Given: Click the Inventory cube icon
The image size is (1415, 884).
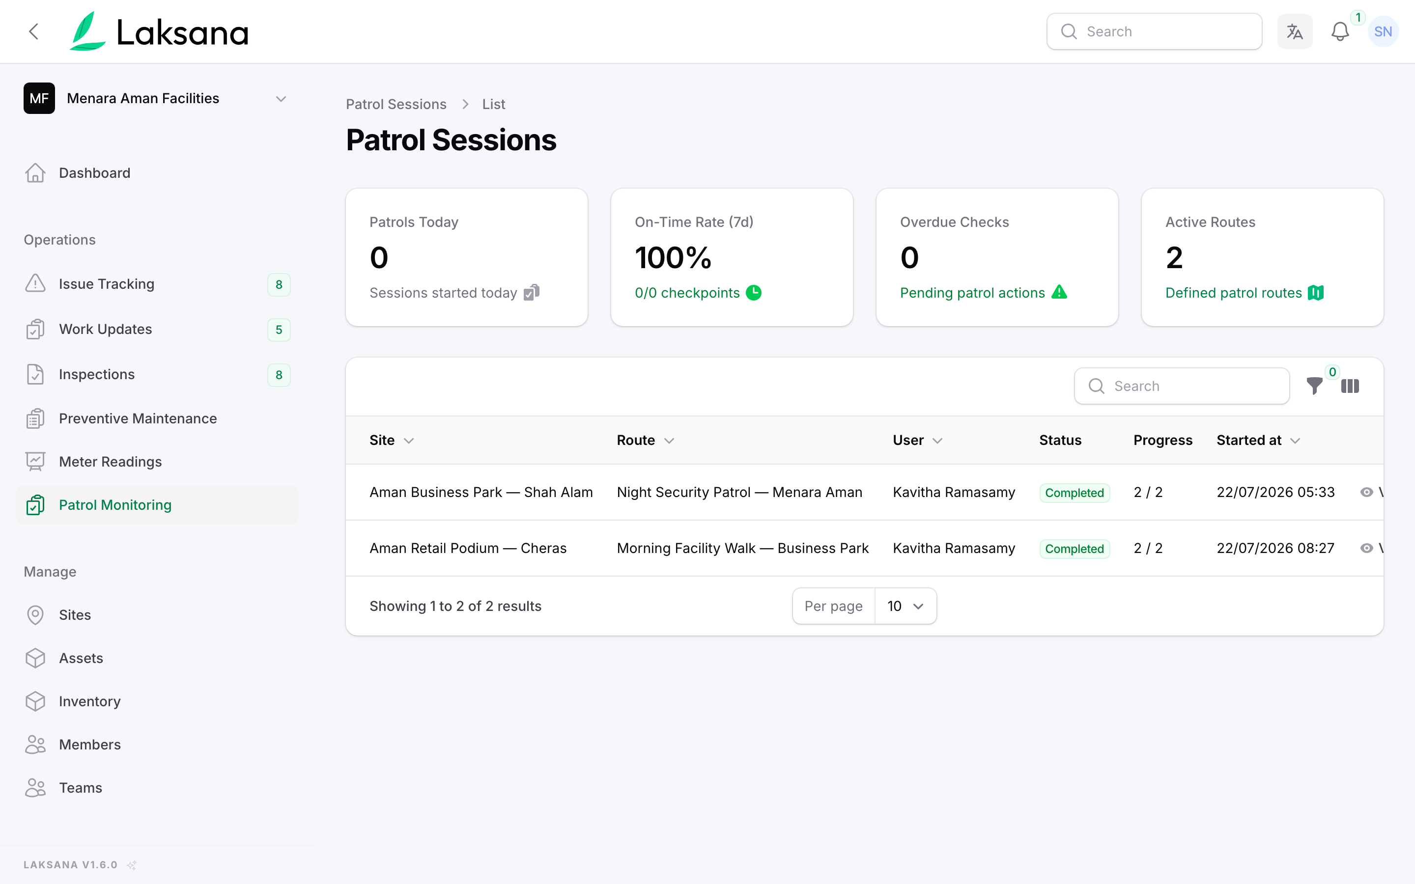Looking at the screenshot, I should [35, 702].
